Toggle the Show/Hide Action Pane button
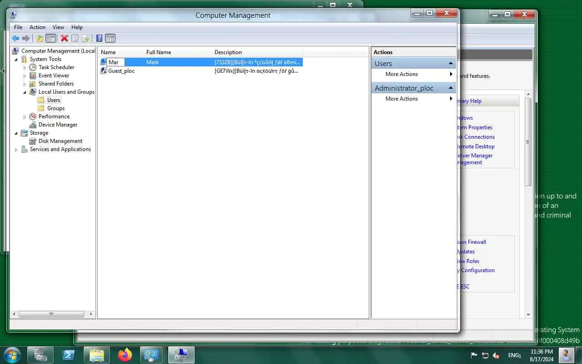 [x=110, y=39]
